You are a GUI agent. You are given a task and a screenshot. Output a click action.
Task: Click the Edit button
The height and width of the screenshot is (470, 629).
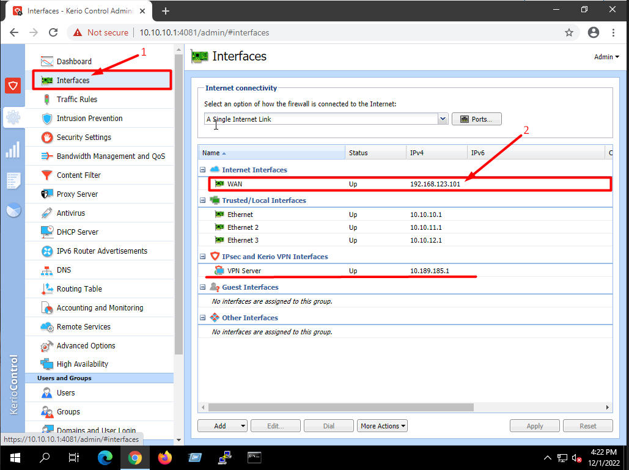276,426
